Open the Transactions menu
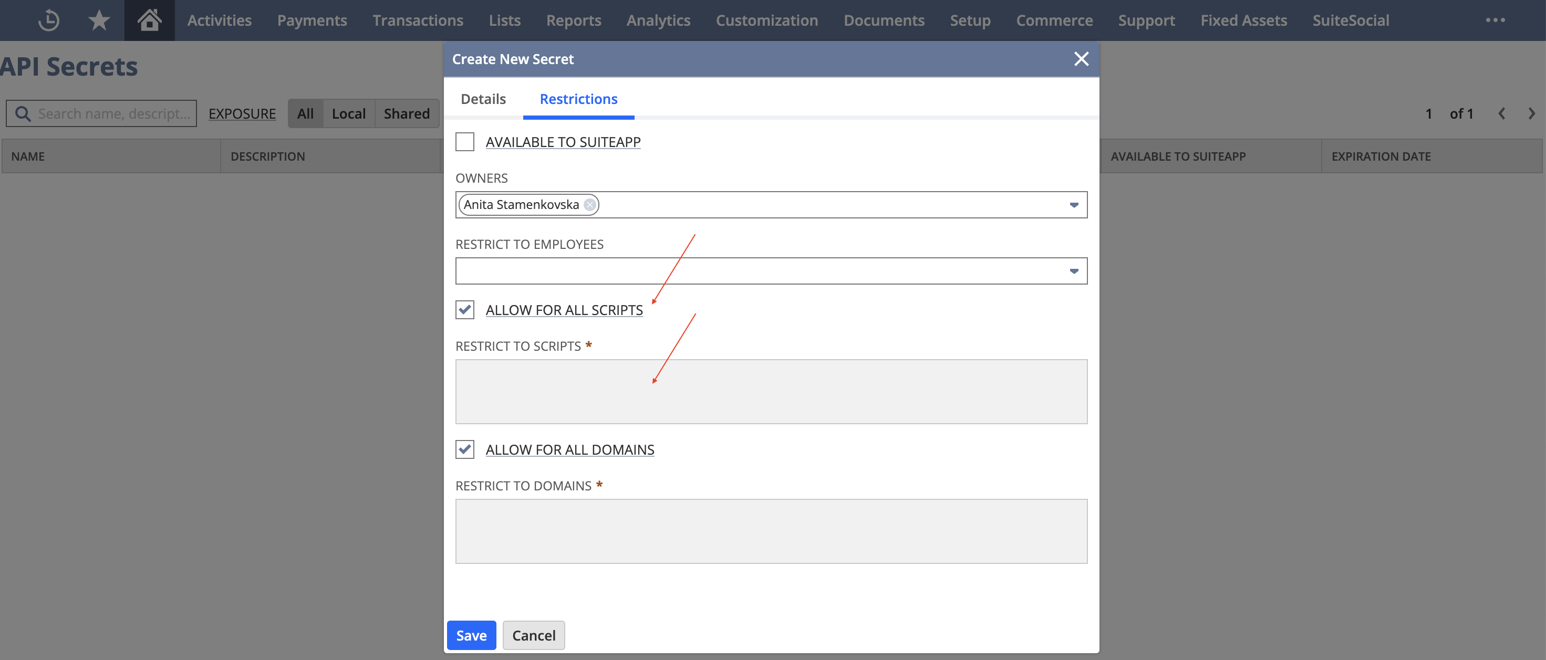Screen dimensions: 1546x660 point(418,20)
